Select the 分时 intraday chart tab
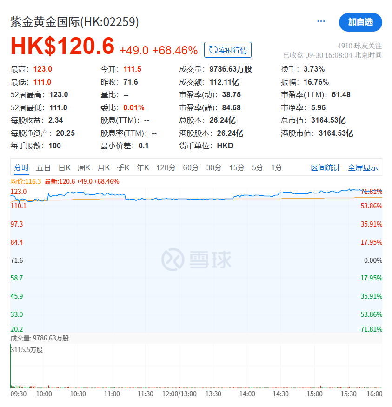392x407 pixels. tap(21, 168)
